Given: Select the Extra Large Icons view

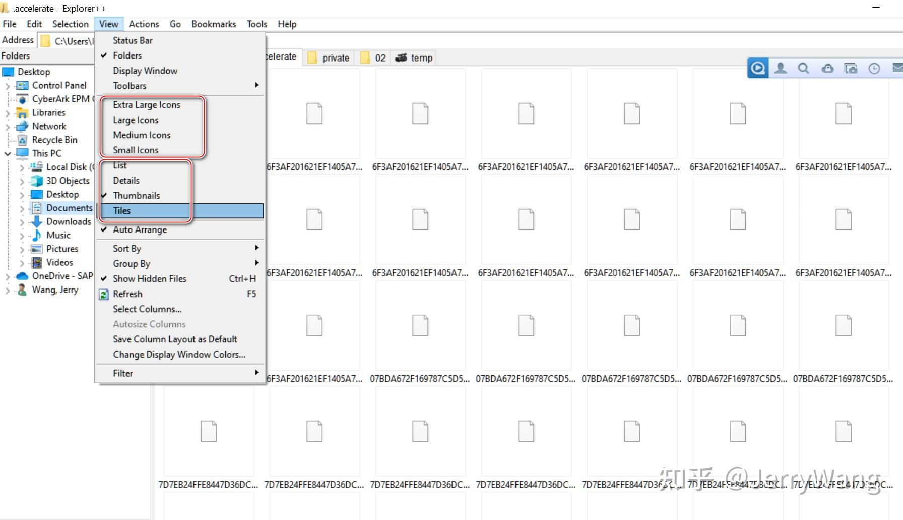Looking at the screenshot, I should (180, 105).
